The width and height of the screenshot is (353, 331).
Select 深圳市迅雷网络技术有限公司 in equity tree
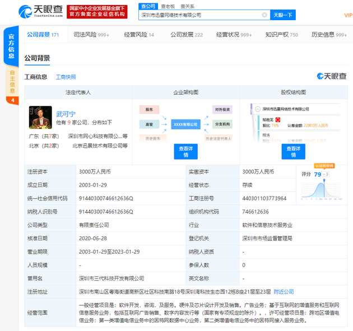(286, 109)
